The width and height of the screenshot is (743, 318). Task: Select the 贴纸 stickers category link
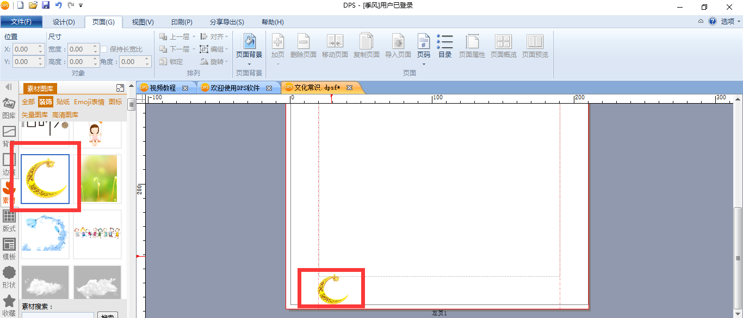click(63, 101)
